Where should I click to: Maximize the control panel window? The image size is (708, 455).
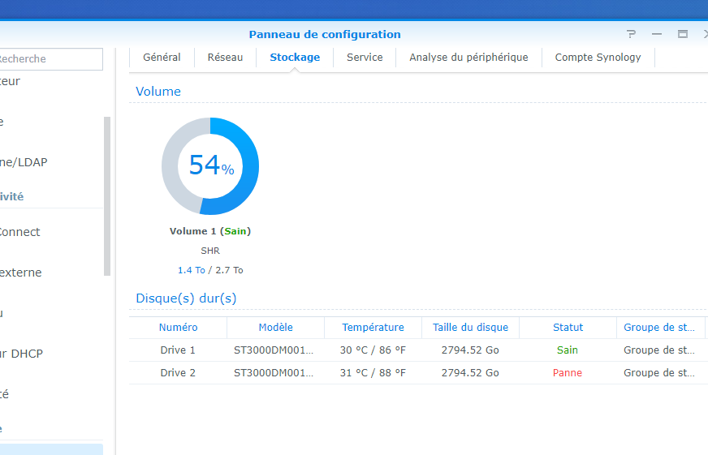(683, 34)
